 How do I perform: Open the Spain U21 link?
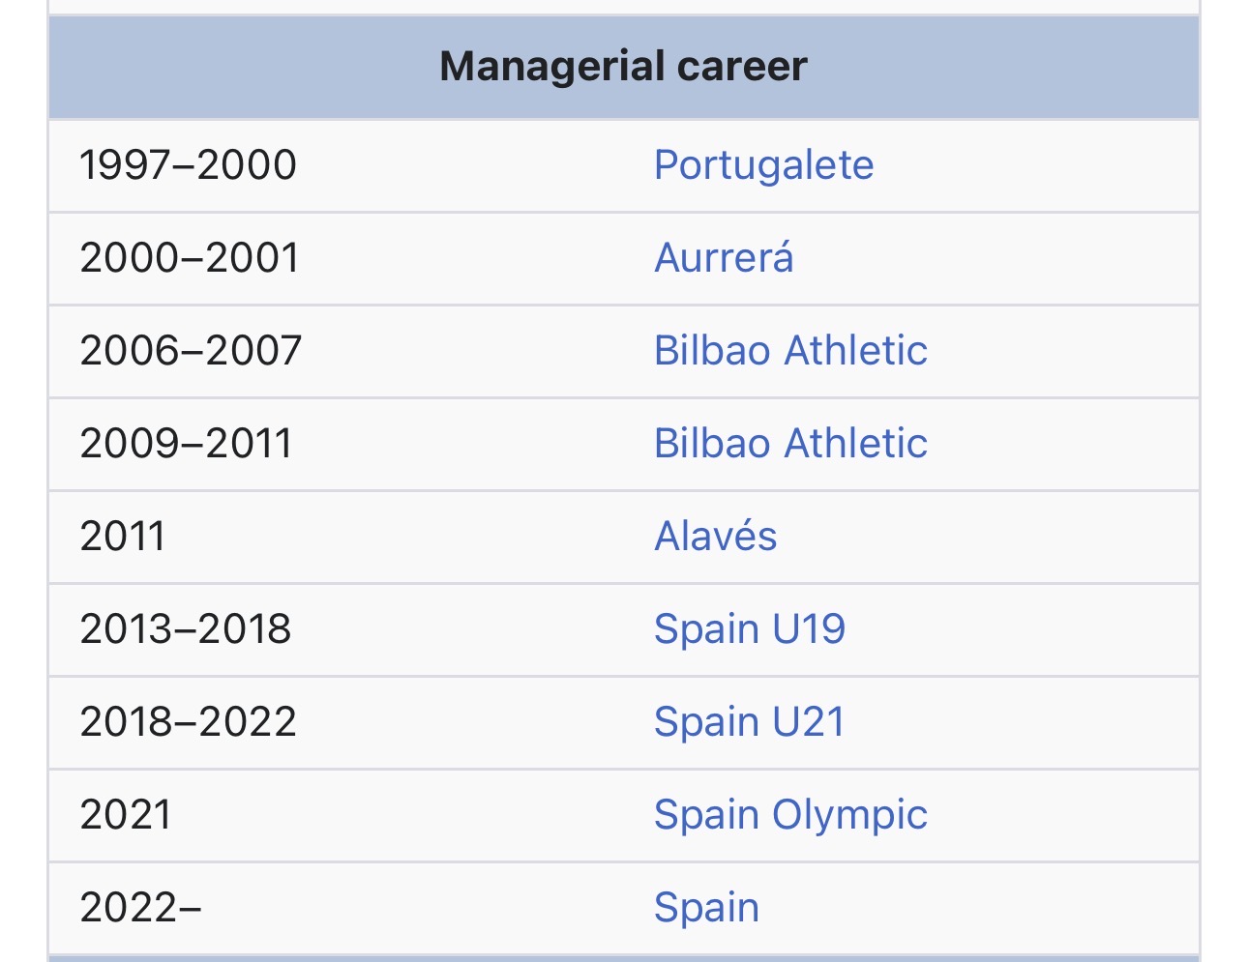tap(749, 722)
